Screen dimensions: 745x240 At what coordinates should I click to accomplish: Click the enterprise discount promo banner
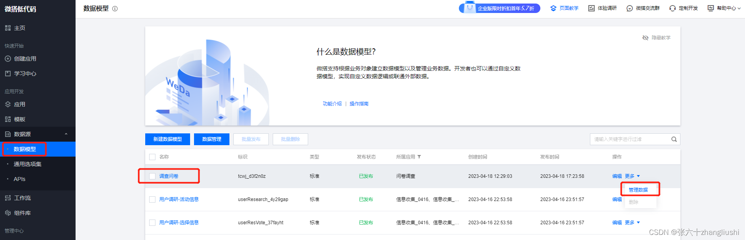pos(499,8)
